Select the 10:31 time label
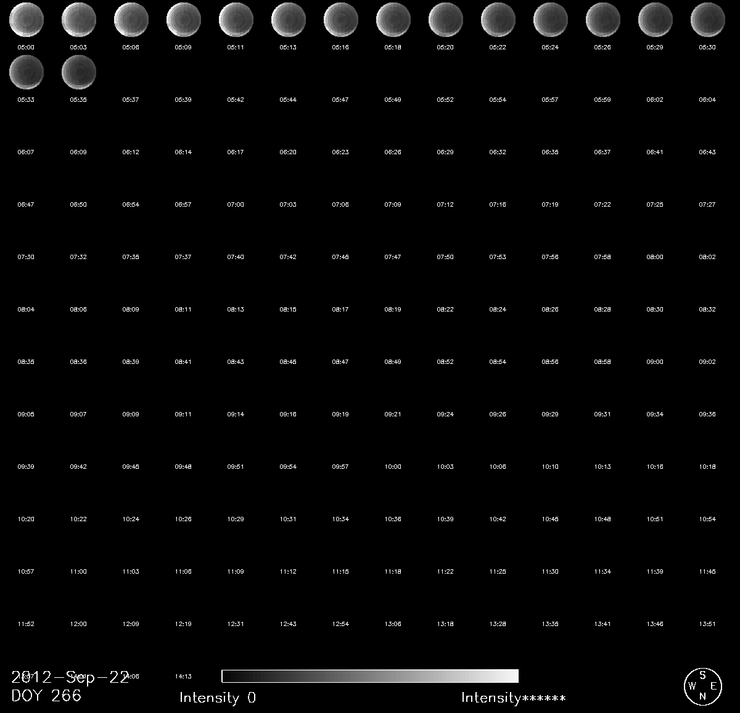740x713 pixels. pyautogui.click(x=288, y=519)
